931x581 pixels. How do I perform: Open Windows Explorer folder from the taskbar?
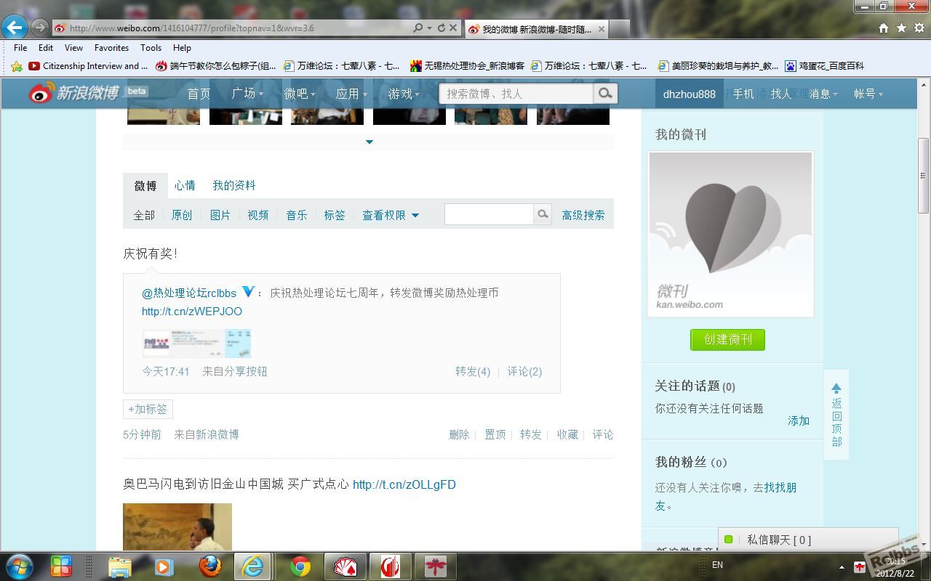(x=119, y=566)
